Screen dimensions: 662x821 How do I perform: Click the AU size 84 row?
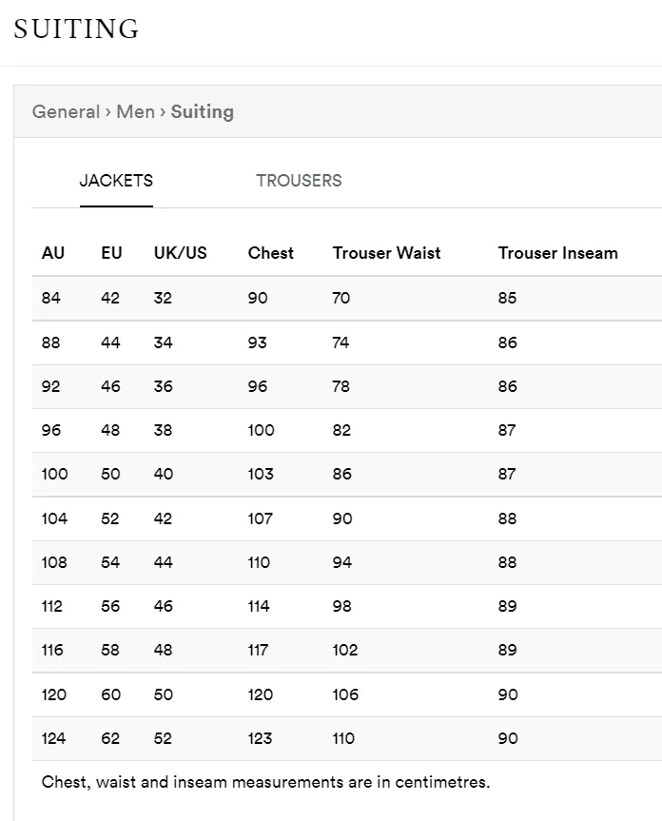51,298
